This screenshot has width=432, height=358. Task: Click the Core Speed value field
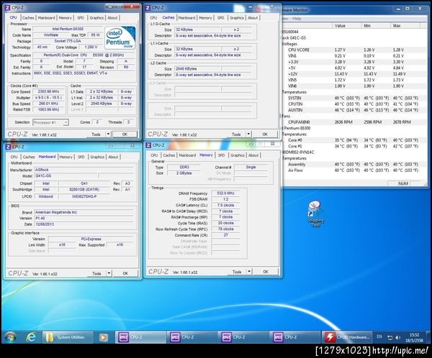pyautogui.click(x=49, y=91)
